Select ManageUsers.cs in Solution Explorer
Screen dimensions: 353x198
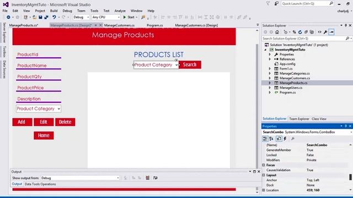291,87
